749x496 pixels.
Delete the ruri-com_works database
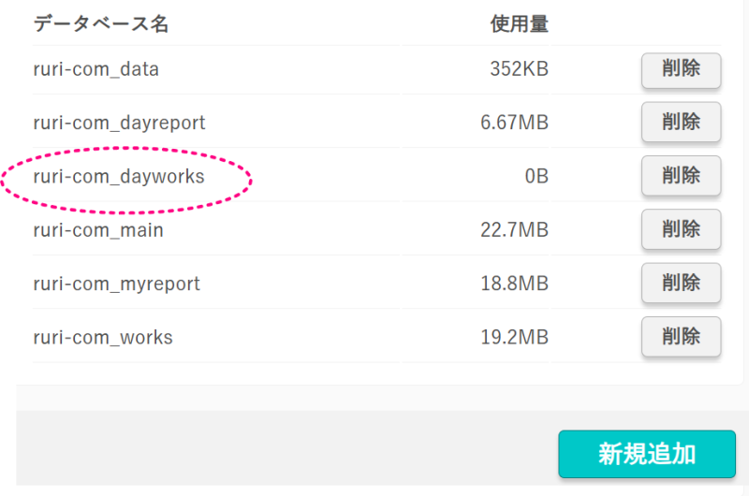pos(681,337)
